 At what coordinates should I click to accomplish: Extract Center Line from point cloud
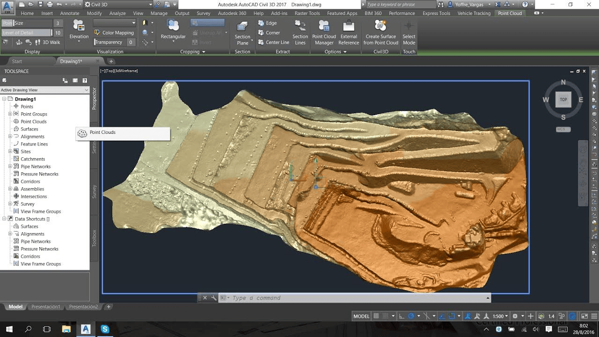click(273, 42)
